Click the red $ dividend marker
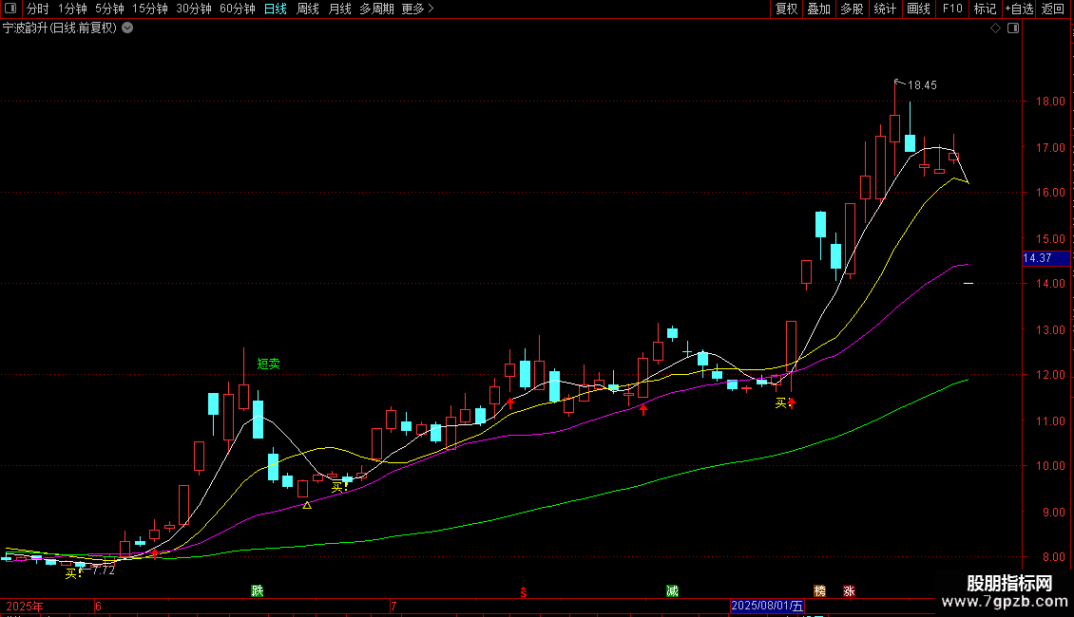The width and height of the screenshot is (1074, 617). [524, 591]
